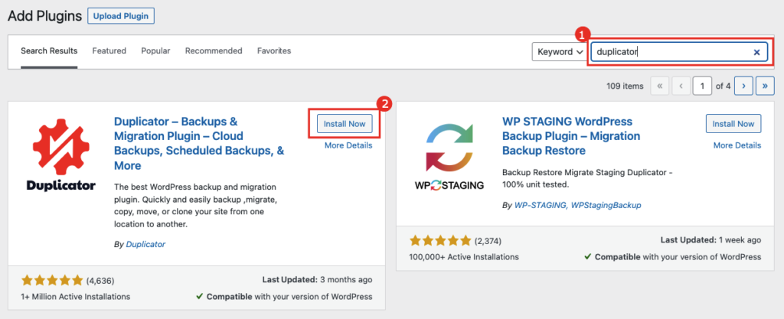Open the Favorites tab
Viewport: 784px width, 319px height.
pyautogui.click(x=274, y=51)
